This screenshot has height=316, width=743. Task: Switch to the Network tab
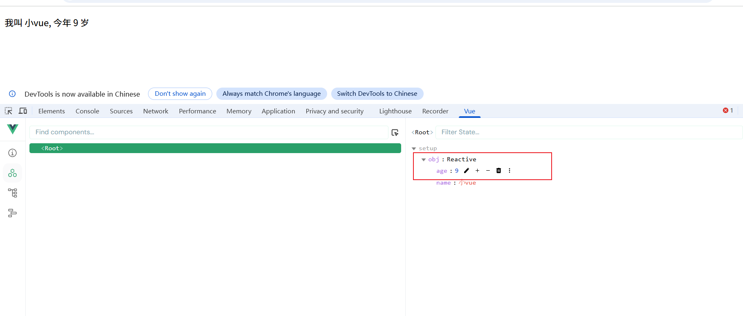156,111
